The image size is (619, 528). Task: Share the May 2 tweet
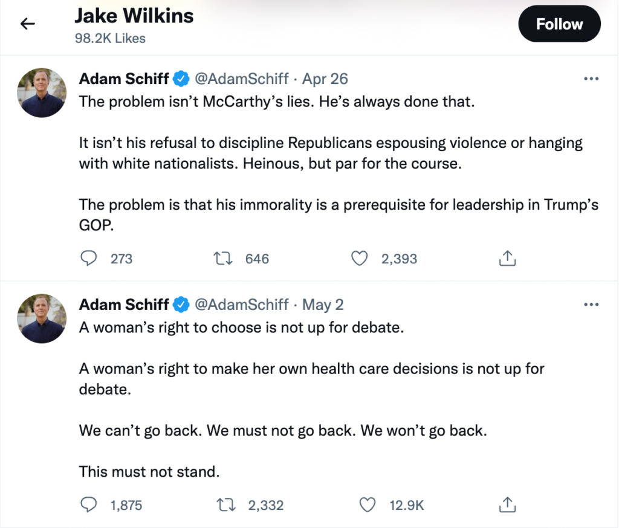pos(507,504)
